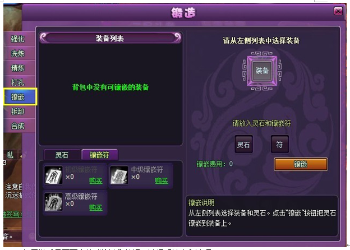Screen dimensions: 350x250
Task: Select the 打孔 side tab
Action: click(20, 82)
